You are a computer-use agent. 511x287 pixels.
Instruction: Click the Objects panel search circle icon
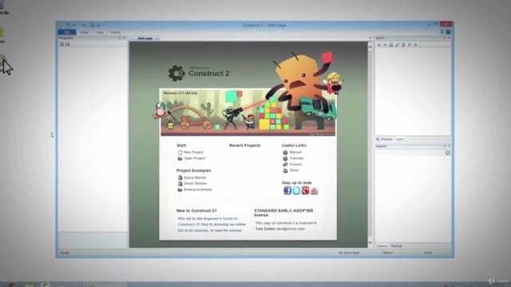(448, 153)
